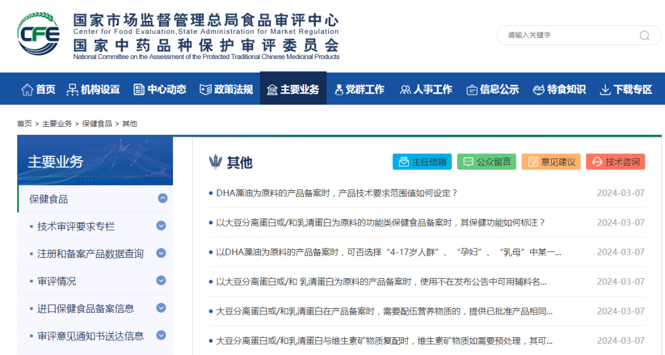Expand the 审评情况 sidebar section
This screenshot has height=355, width=665.
click(161, 281)
